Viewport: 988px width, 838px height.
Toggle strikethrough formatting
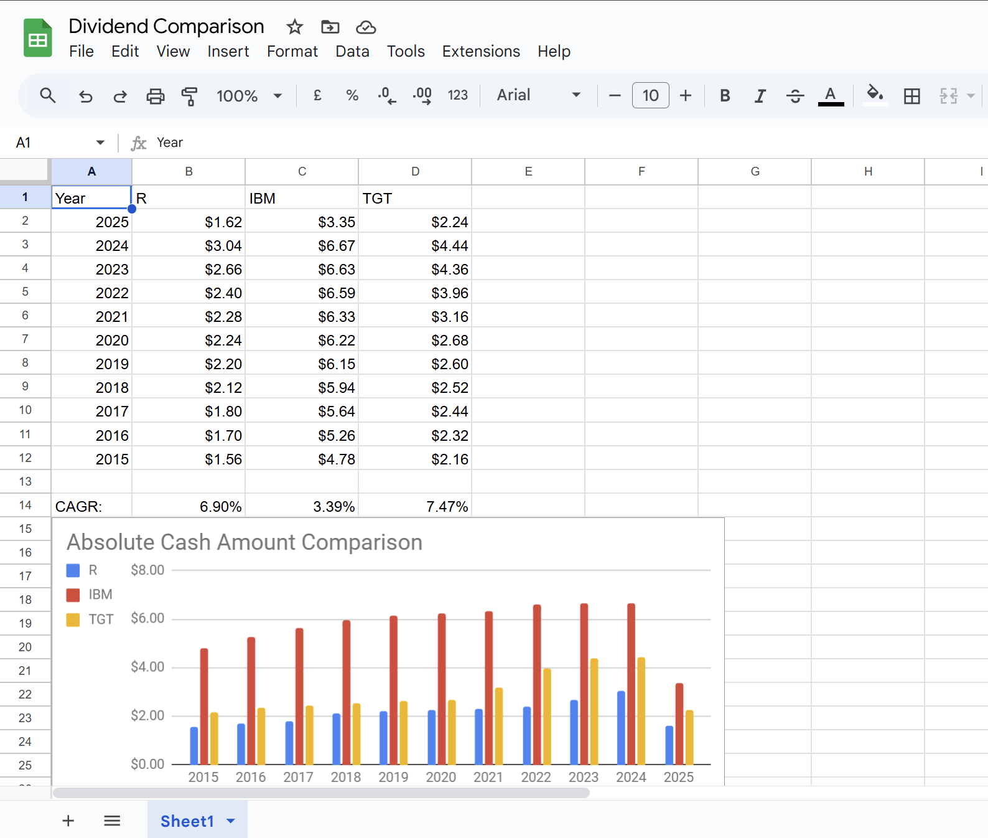[x=795, y=96]
